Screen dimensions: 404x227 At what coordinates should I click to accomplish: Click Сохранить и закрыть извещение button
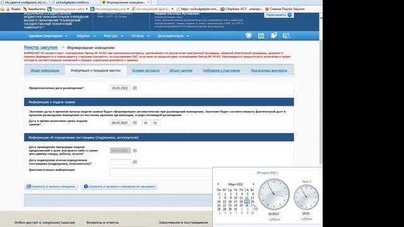click(50, 187)
